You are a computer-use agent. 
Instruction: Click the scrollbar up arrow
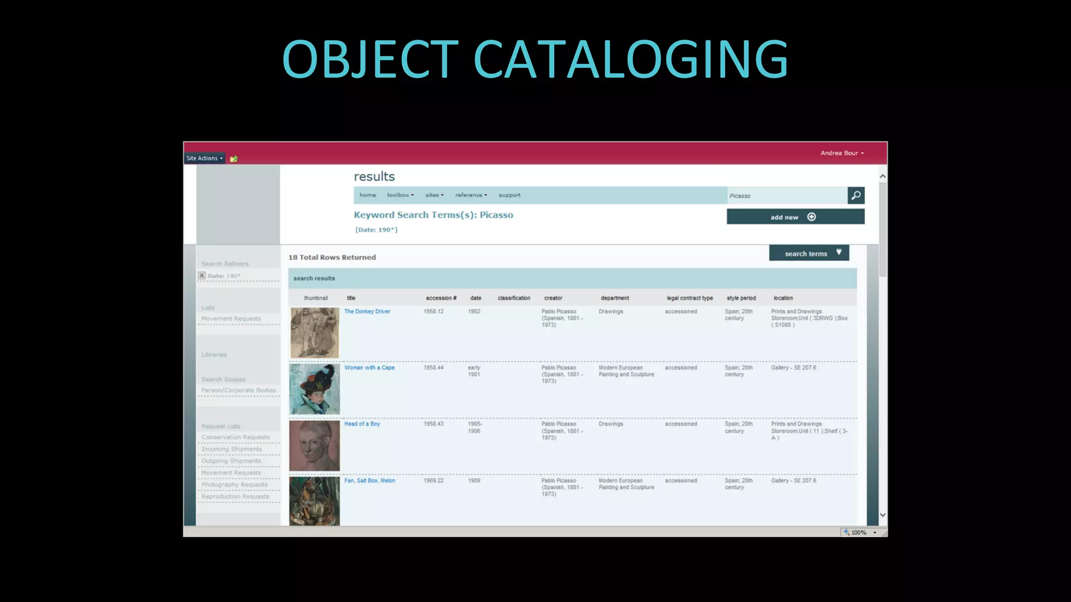pyautogui.click(x=883, y=177)
